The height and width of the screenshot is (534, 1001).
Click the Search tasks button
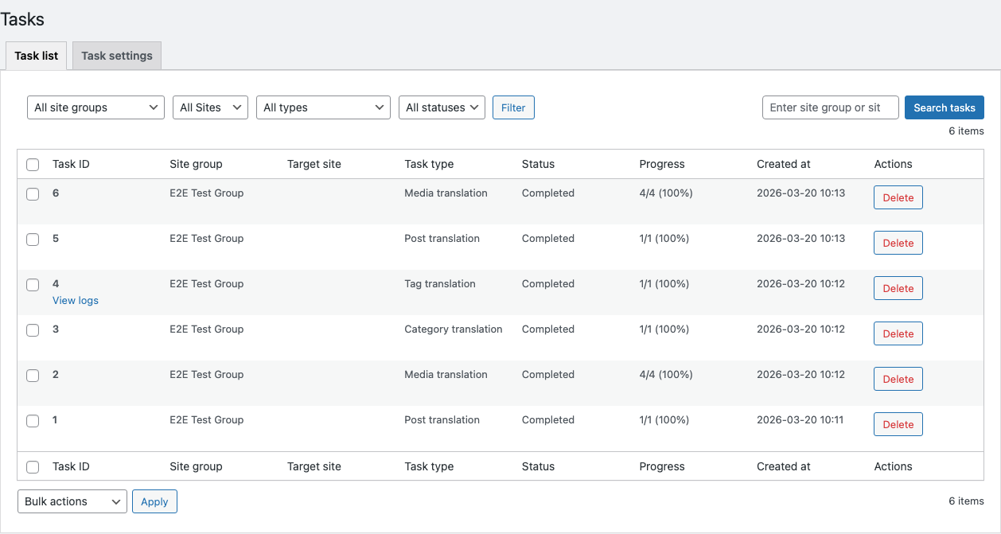pyautogui.click(x=945, y=107)
